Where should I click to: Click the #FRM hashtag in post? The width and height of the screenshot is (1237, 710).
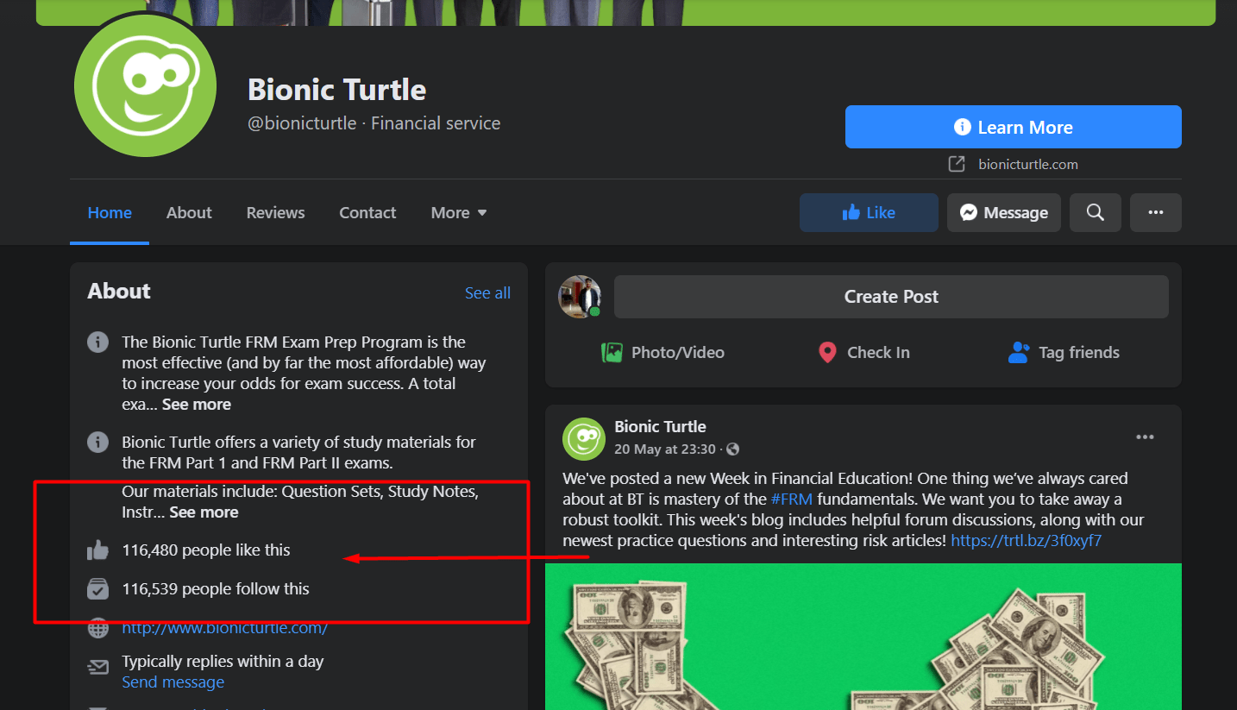coord(792,499)
